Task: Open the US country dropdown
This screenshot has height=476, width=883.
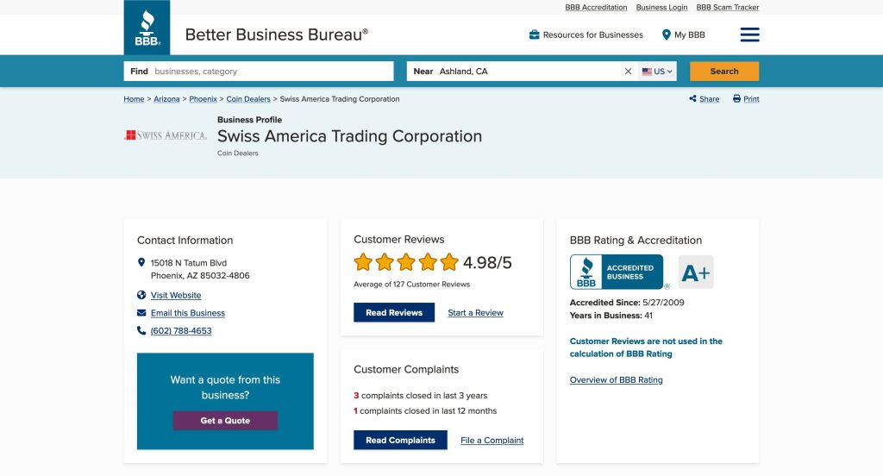Action: (x=658, y=72)
